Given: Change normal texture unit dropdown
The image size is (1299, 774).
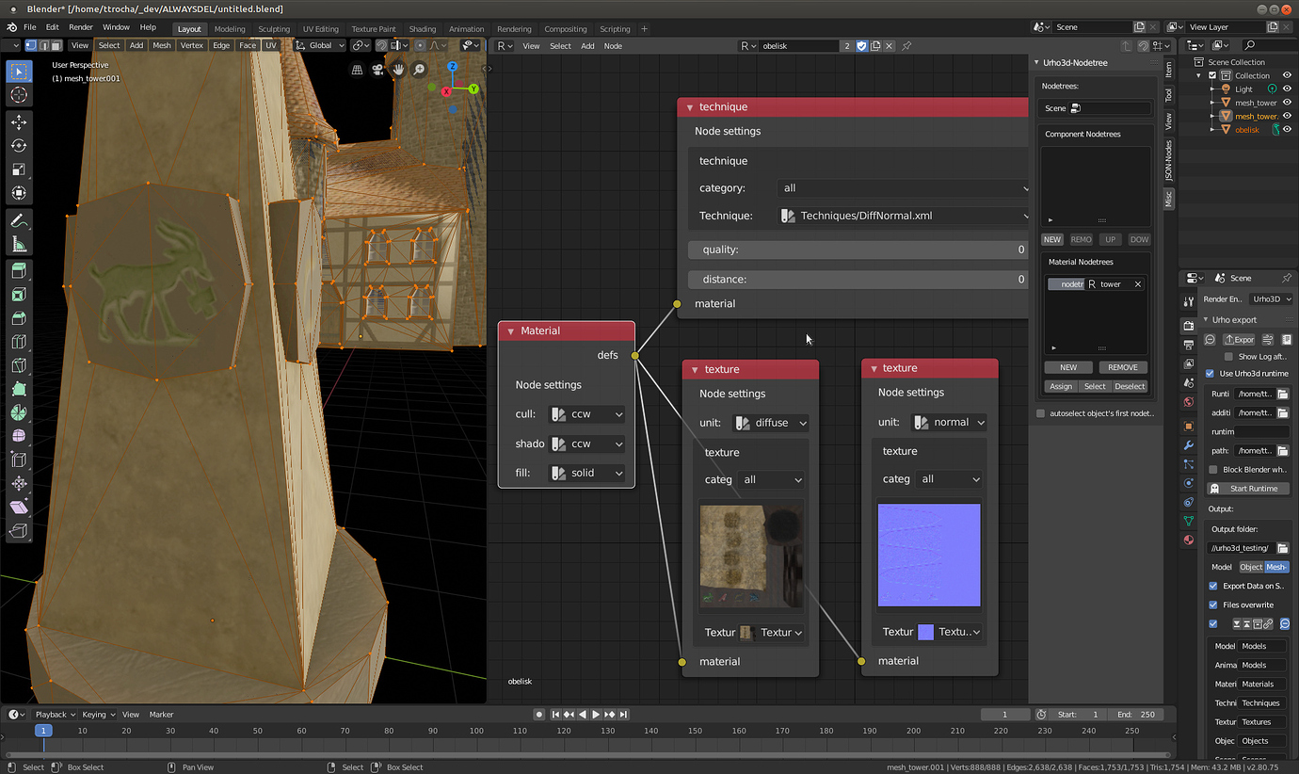Looking at the screenshot, I should pos(949,422).
